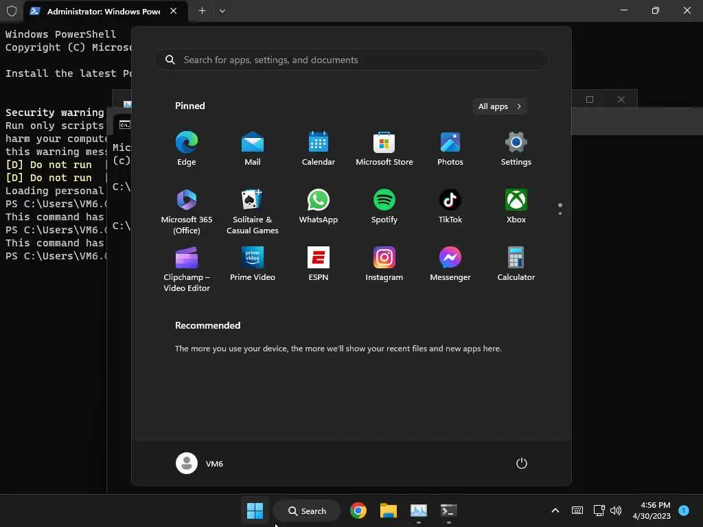703x527 pixels.
Task: Open WhatsApp from the Start menu
Action: pyautogui.click(x=319, y=207)
